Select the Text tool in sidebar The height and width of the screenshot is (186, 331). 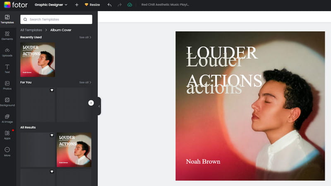pyautogui.click(x=7, y=69)
